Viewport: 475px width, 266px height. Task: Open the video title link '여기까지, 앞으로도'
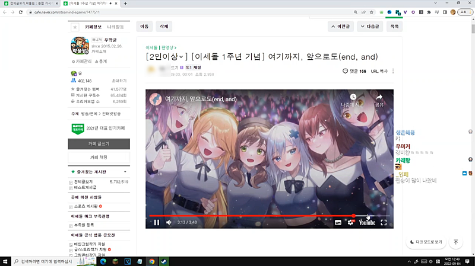[x=201, y=99]
